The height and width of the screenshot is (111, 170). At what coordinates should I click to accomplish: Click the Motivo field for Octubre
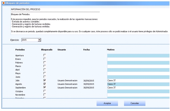click(x=138, y=91)
